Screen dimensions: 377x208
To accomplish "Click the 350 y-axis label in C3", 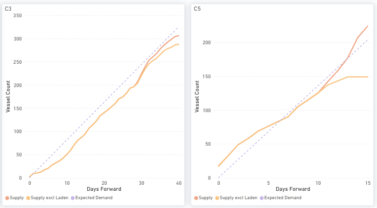I will [x=18, y=16].
